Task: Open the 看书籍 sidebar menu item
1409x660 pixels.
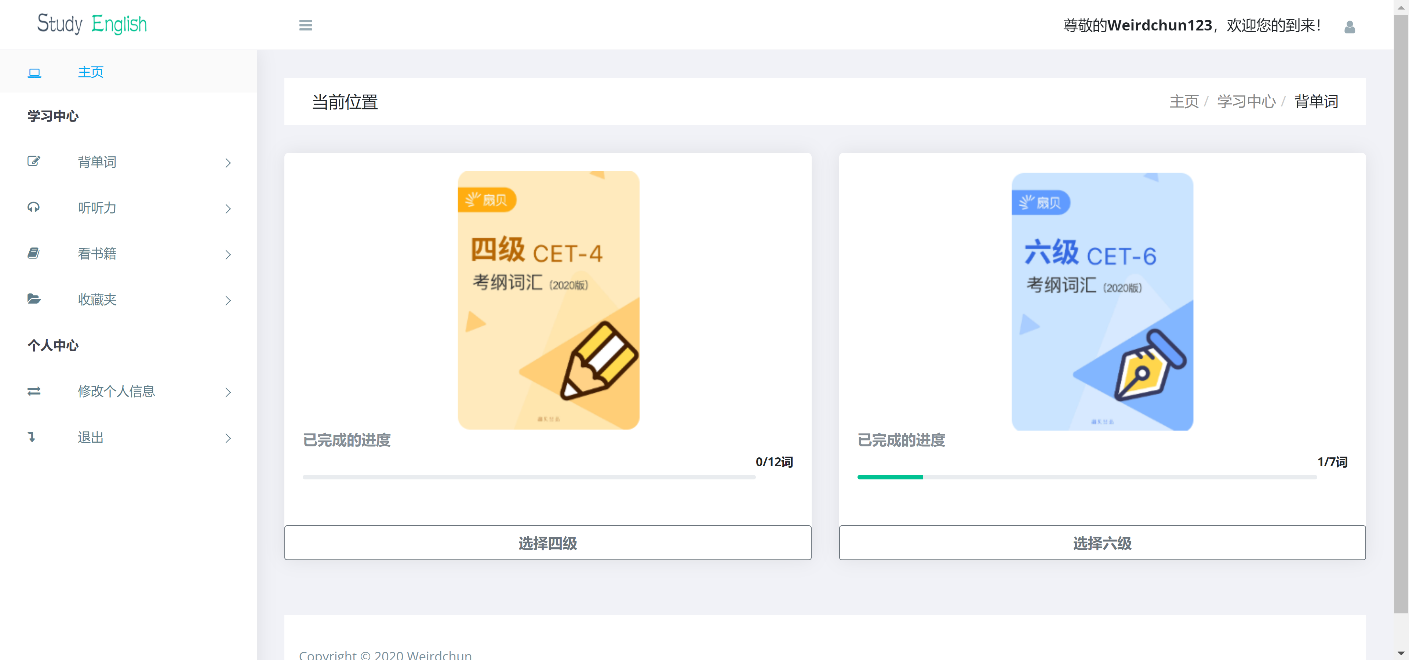Action: pyautogui.click(x=97, y=253)
